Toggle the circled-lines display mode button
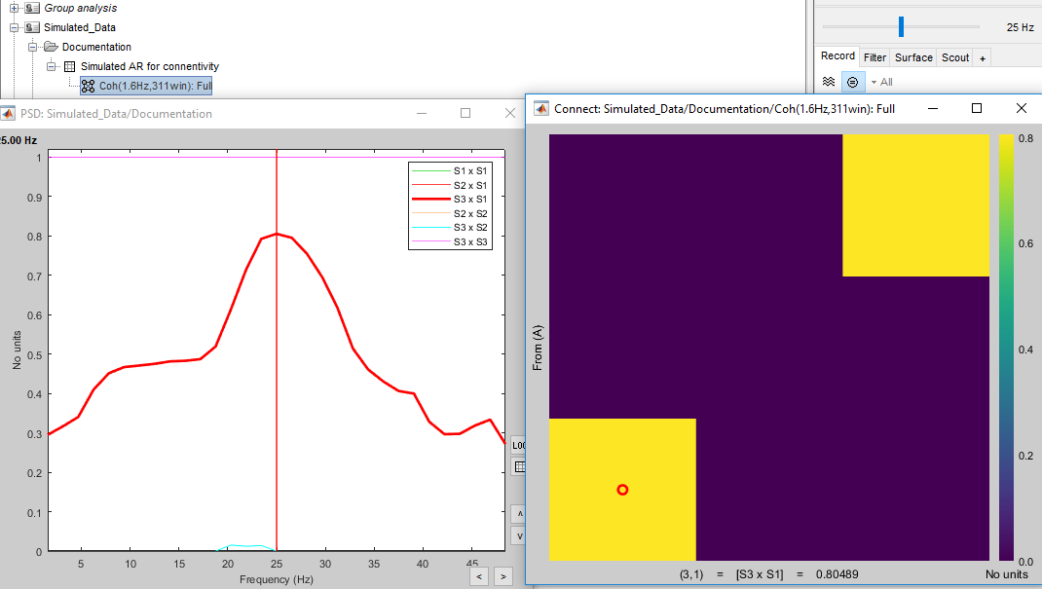 click(x=852, y=82)
